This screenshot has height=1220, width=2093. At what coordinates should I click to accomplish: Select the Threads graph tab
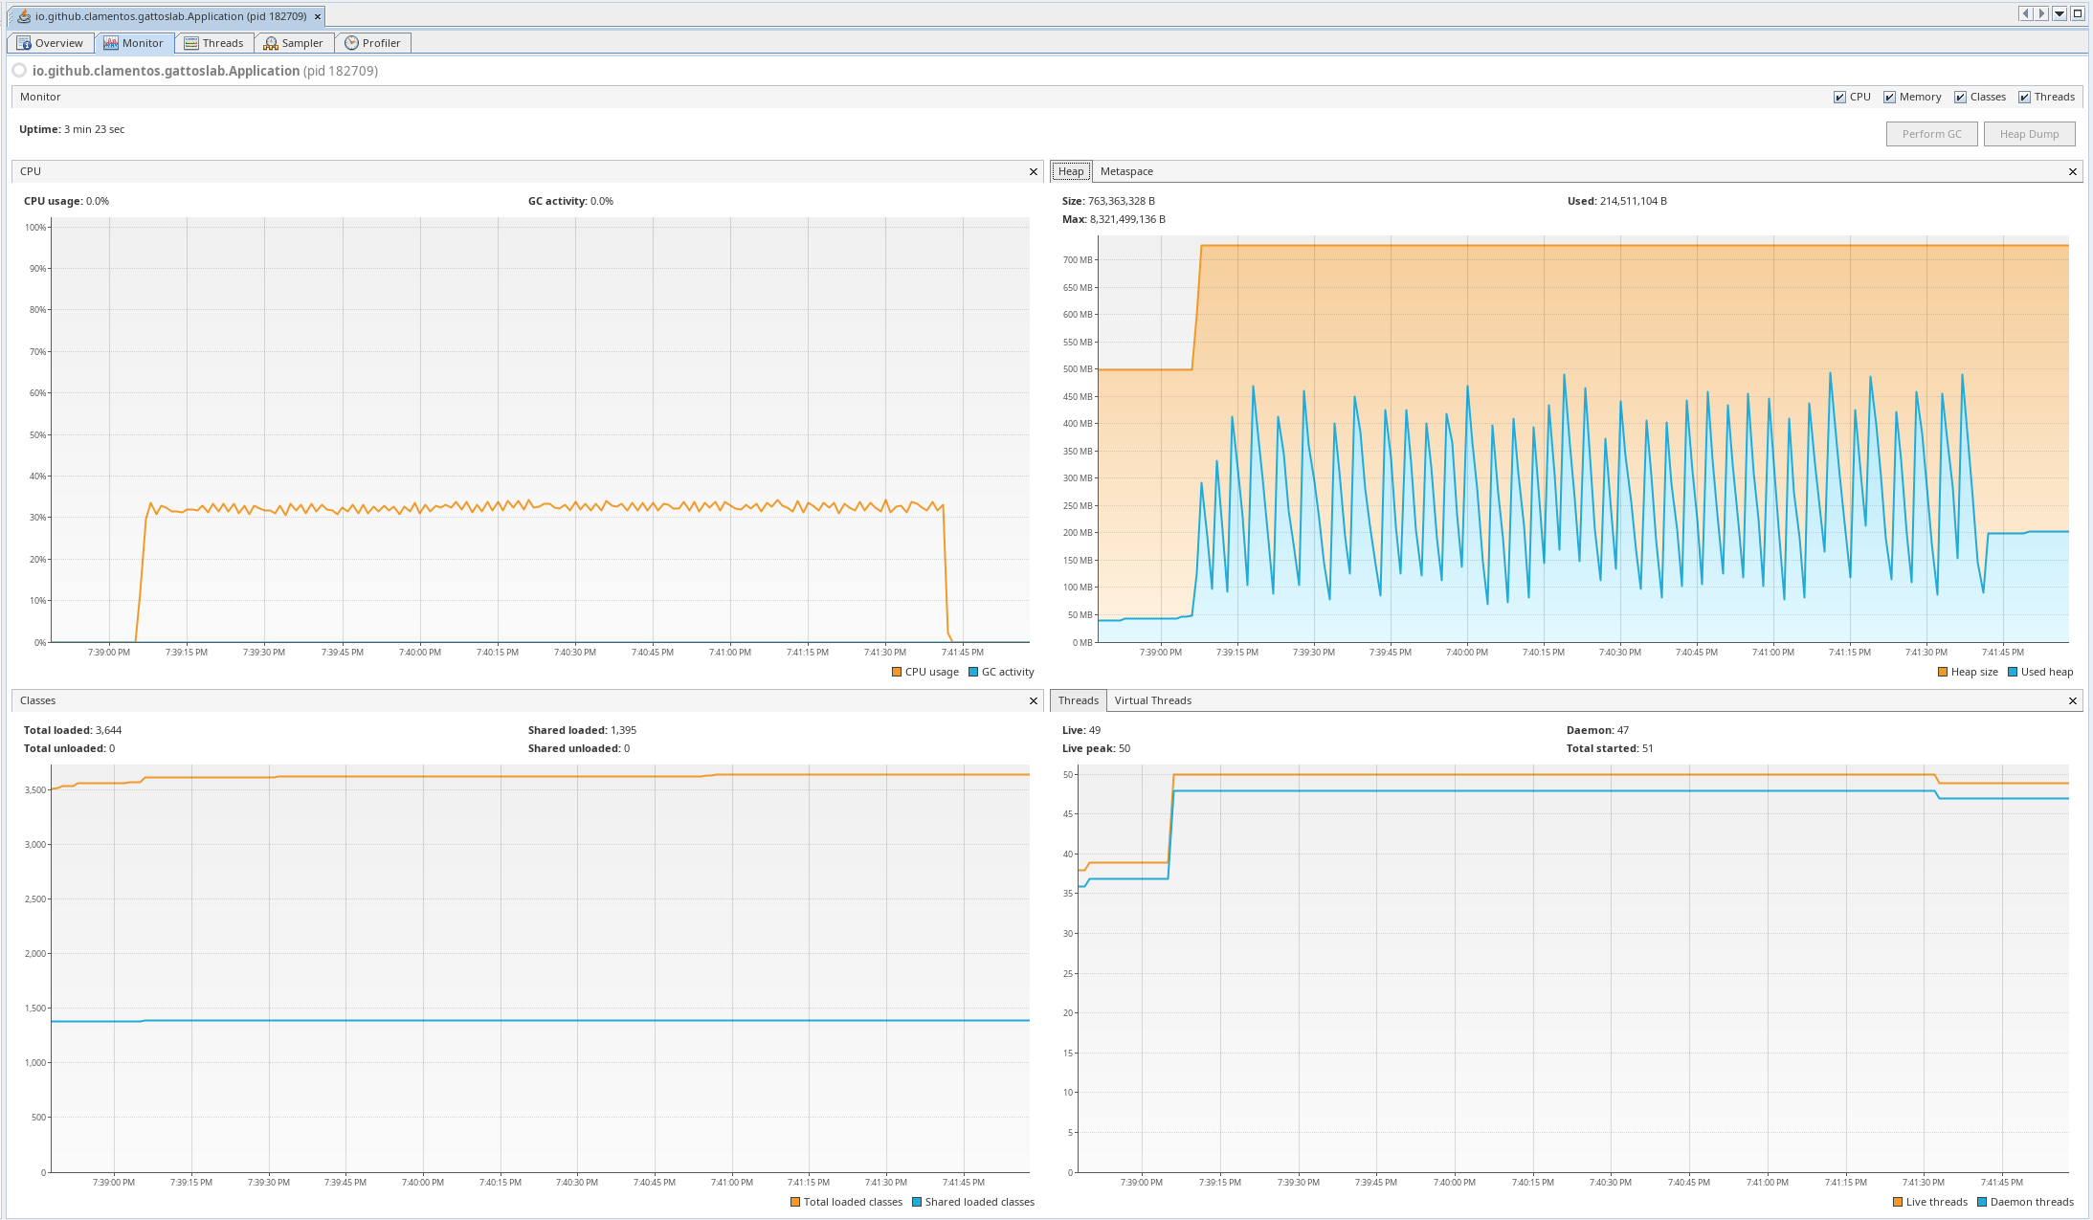pos(1078,700)
